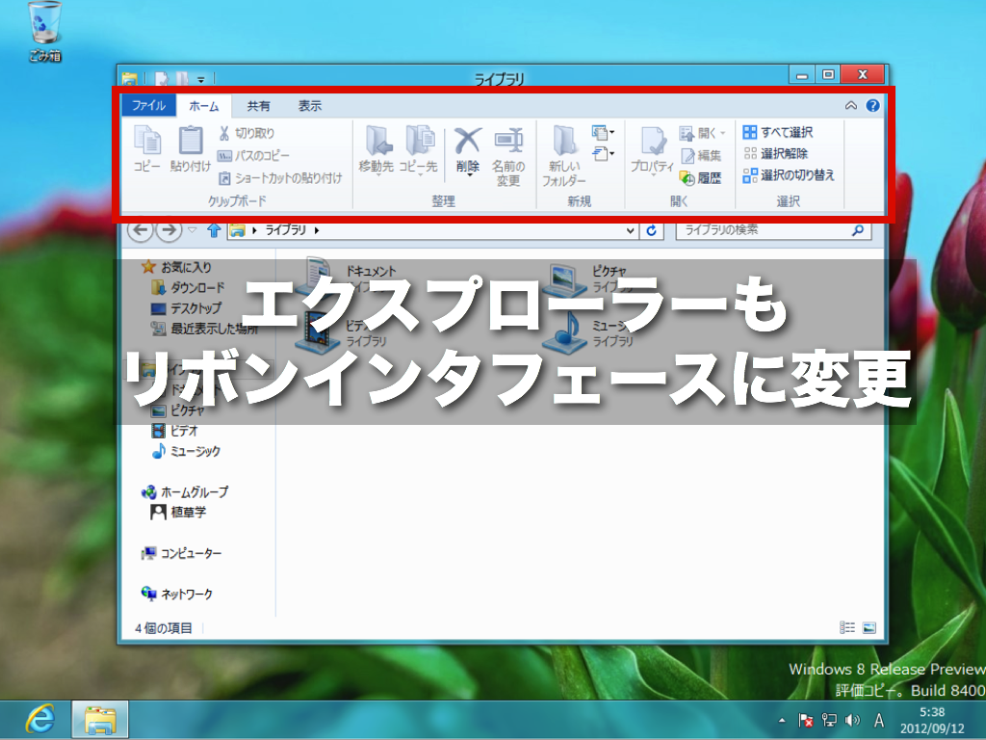The width and height of the screenshot is (986, 740).
Task: Expand the address bar history dropdown
Action: pos(630,230)
